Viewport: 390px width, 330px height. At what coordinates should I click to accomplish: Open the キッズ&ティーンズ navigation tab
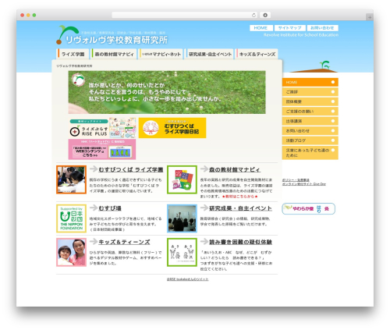coord(257,54)
